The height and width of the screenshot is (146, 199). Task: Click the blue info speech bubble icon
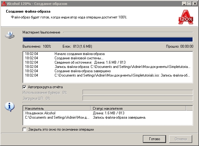pyautogui.click(x=10, y=107)
